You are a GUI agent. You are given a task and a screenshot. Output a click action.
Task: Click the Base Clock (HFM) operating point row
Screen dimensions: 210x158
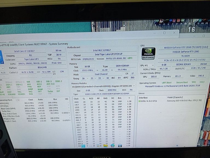[x=34, y=108]
